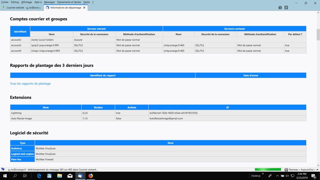Open the Affichage menu
Viewport: 320px width, 180px height.
click(27, 2)
